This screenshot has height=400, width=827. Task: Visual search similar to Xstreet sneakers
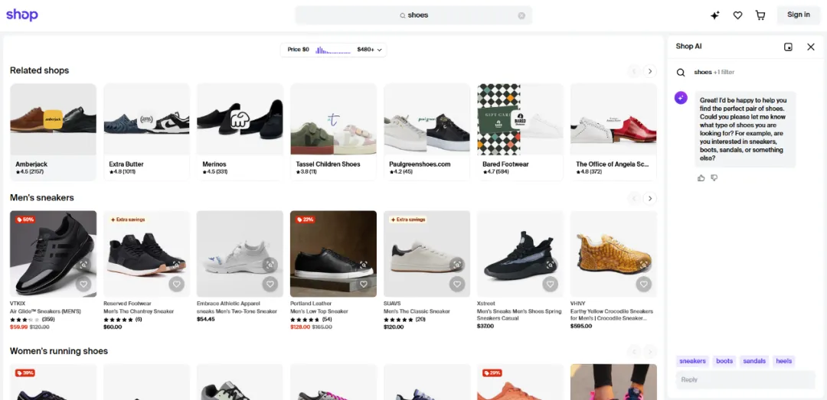click(550, 265)
